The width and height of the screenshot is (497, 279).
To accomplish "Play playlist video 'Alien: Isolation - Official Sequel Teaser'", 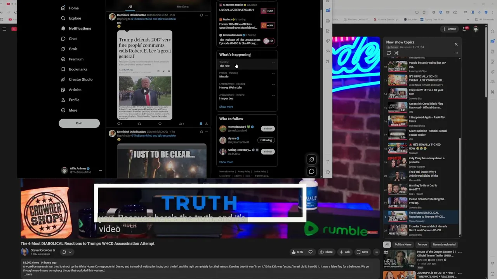I will [421, 135].
